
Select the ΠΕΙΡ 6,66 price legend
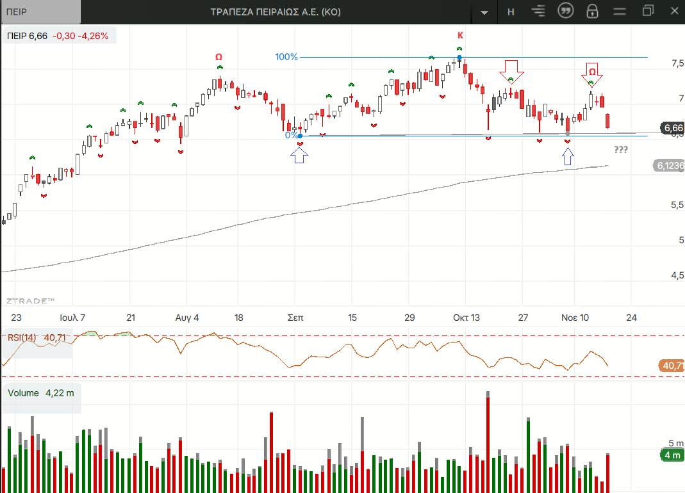pyautogui.click(x=58, y=36)
